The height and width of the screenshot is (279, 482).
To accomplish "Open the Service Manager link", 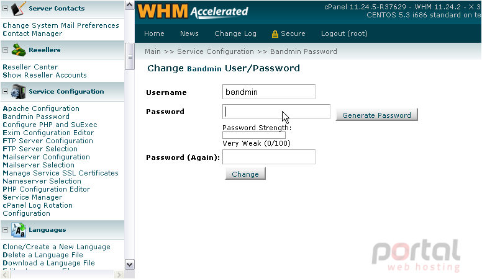I will click(x=32, y=197).
